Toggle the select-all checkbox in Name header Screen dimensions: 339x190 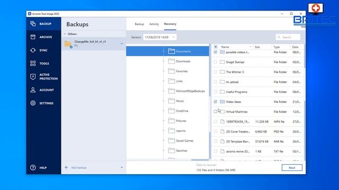click(216, 47)
